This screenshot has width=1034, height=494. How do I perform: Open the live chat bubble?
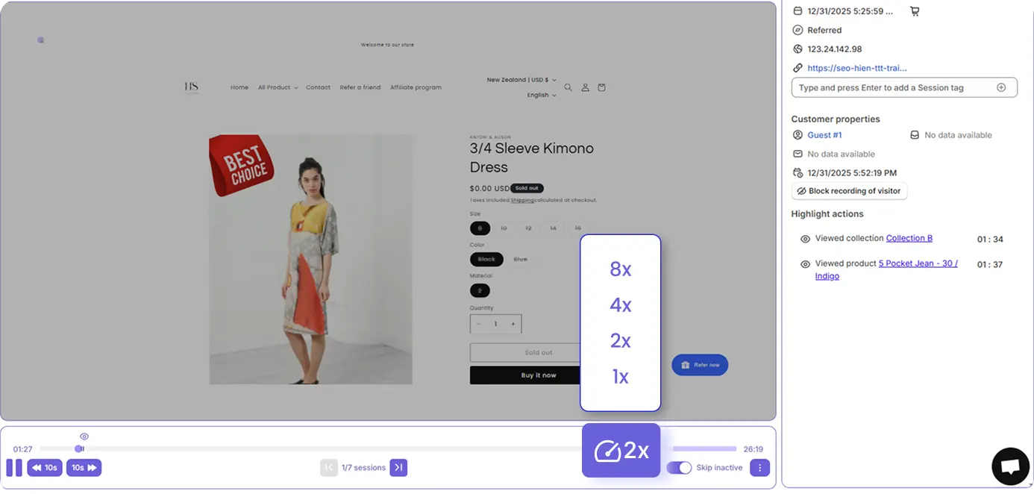1010,466
